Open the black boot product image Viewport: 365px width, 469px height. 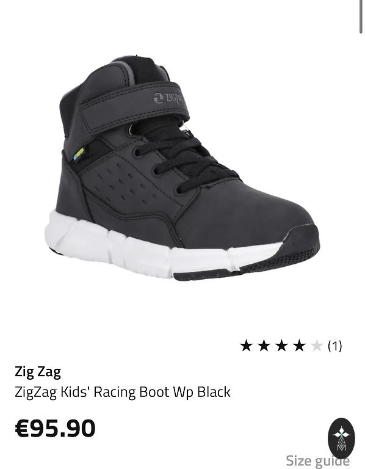[182, 169]
